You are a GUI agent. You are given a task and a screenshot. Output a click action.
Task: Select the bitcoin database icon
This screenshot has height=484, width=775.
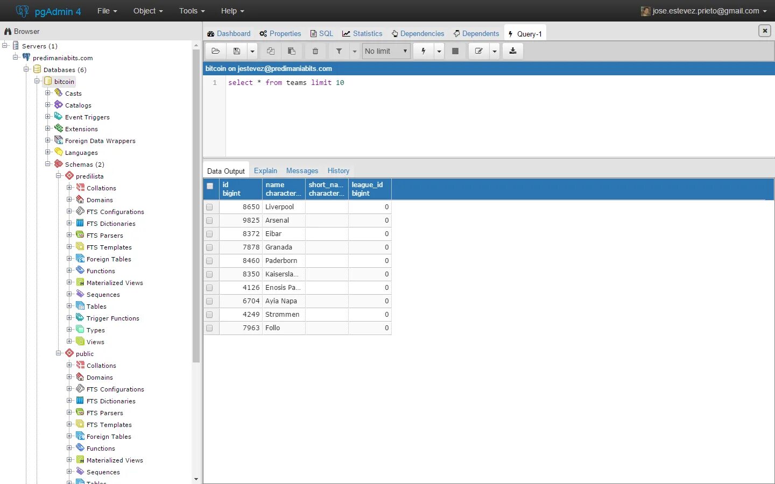[48, 81]
